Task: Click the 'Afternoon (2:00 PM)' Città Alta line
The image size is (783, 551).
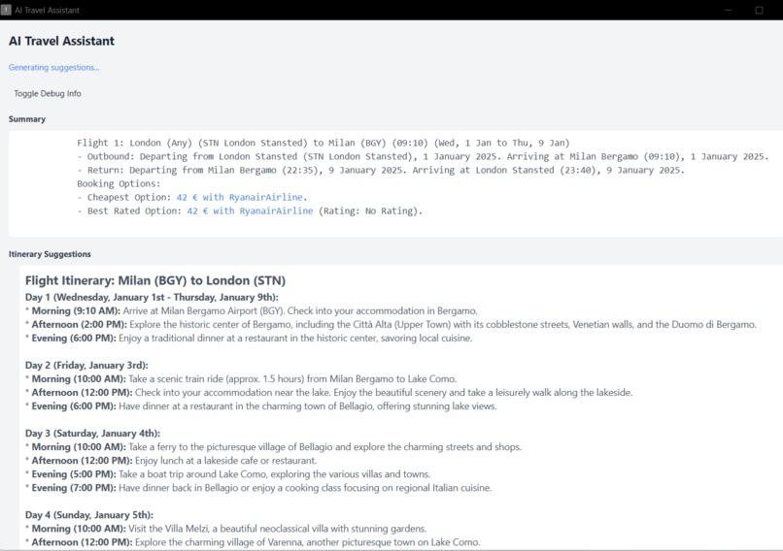Action: point(391,325)
